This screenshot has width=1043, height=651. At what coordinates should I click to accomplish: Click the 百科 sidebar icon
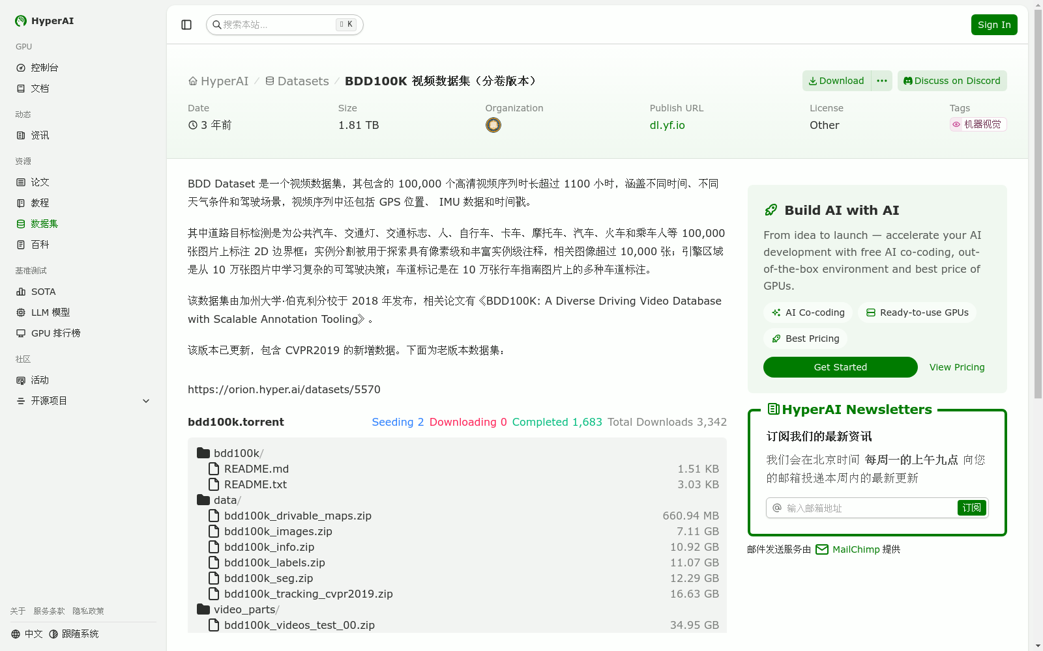coord(21,245)
